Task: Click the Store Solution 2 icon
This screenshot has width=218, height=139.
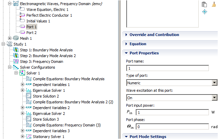Action: tap(29, 96)
